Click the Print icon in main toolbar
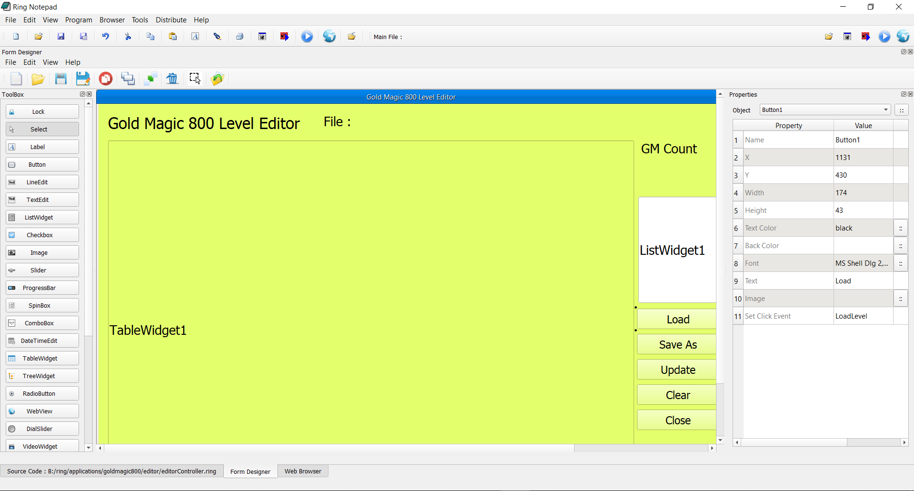The height and width of the screenshot is (491, 914). click(240, 37)
